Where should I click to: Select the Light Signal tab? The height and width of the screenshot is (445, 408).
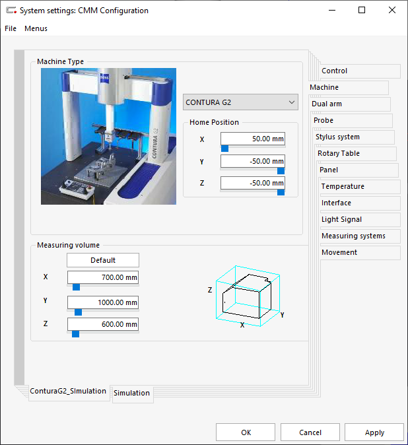click(360, 219)
